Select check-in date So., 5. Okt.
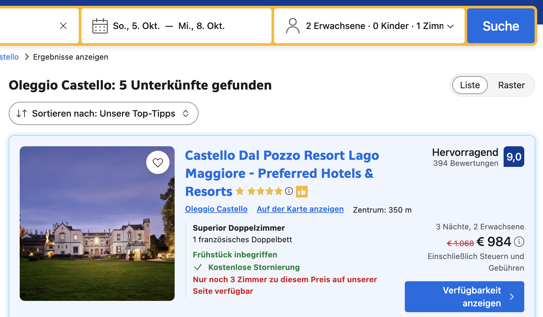 [x=137, y=26]
